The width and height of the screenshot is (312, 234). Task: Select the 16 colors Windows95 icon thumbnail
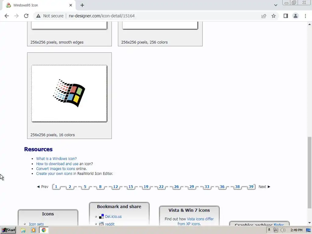click(69, 93)
